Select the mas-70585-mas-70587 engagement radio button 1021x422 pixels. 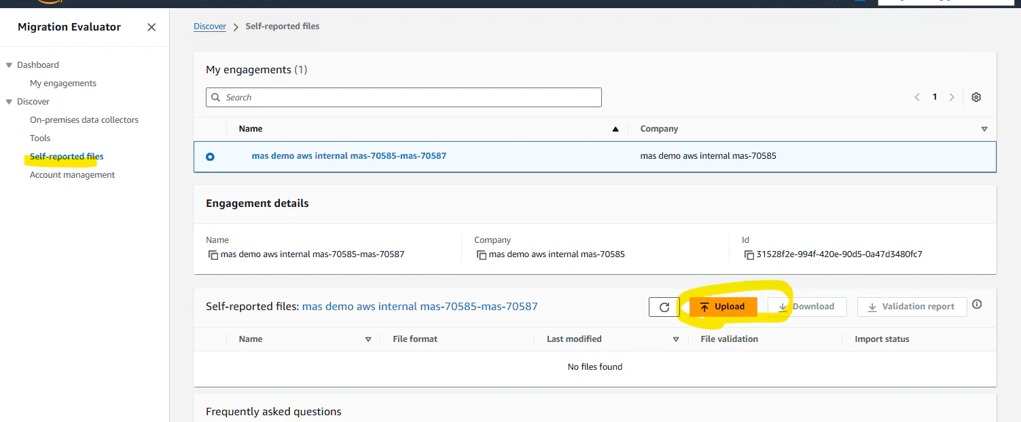[x=210, y=157]
